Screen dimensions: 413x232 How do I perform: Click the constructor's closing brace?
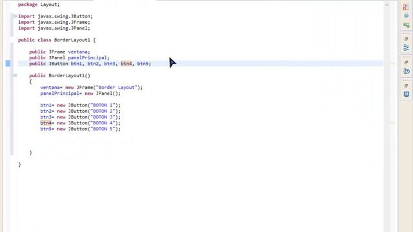pos(30,153)
